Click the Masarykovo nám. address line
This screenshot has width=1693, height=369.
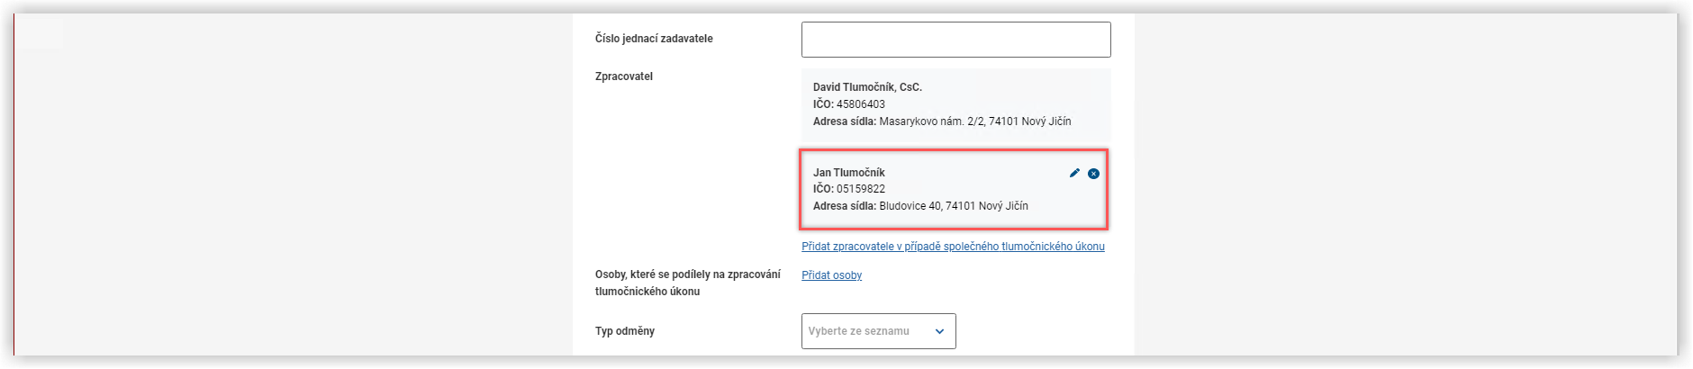tap(942, 121)
